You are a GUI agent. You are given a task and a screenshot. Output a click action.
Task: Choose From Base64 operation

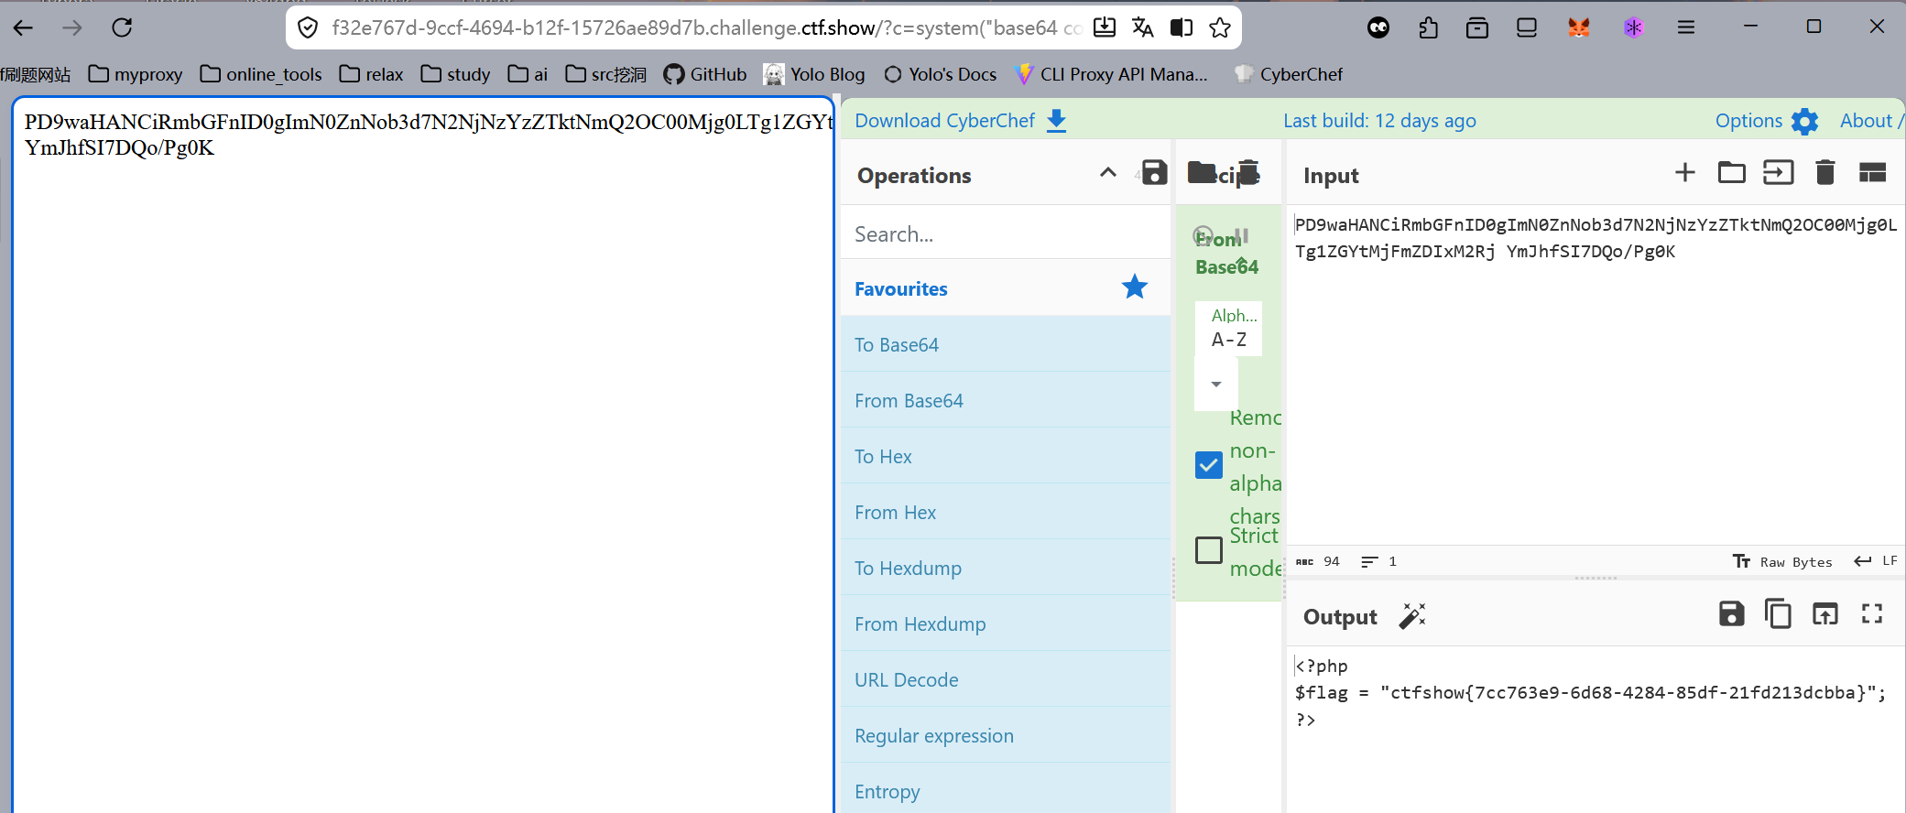click(x=1006, y=400)
